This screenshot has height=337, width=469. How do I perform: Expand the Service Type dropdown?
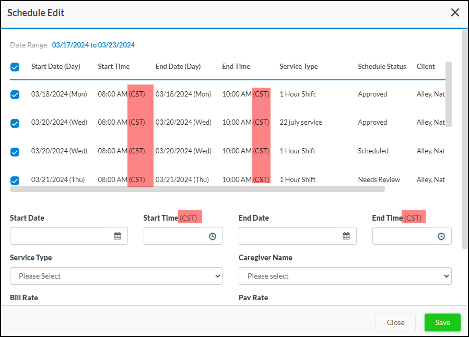[x=116, y=276]
